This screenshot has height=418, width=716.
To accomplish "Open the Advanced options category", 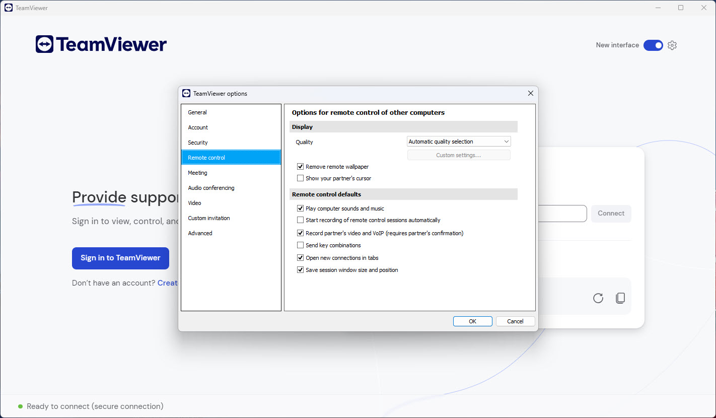I will 231,233.
